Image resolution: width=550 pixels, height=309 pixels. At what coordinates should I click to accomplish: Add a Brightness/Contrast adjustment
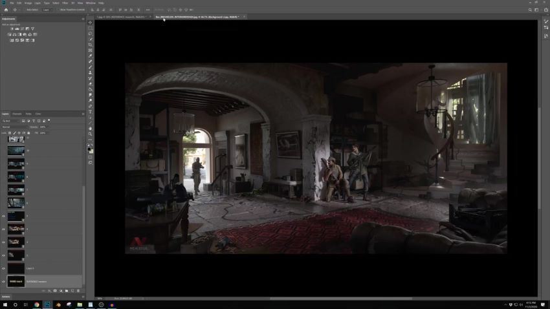pyautogui.click(x=12, y=28)
